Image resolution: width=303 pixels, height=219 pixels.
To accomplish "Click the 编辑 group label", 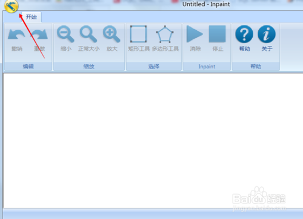I will point(28,67).
